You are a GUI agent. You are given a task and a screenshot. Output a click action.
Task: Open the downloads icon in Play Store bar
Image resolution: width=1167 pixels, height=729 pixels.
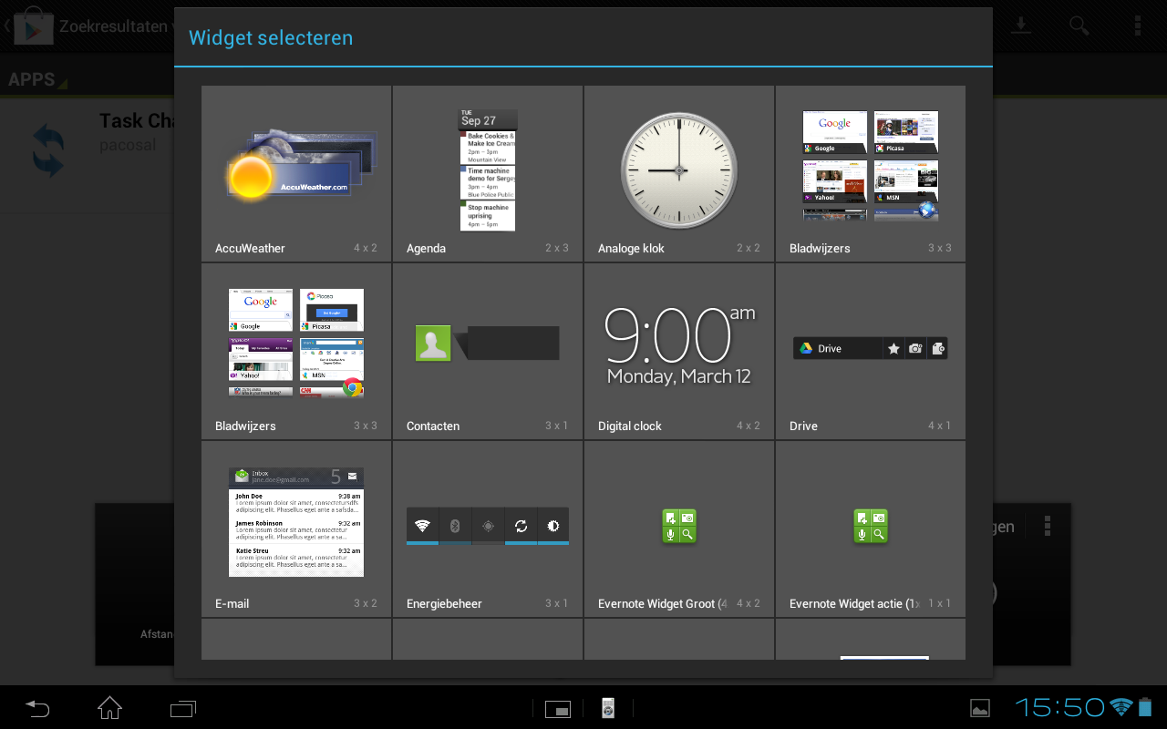click(1022, 26)
